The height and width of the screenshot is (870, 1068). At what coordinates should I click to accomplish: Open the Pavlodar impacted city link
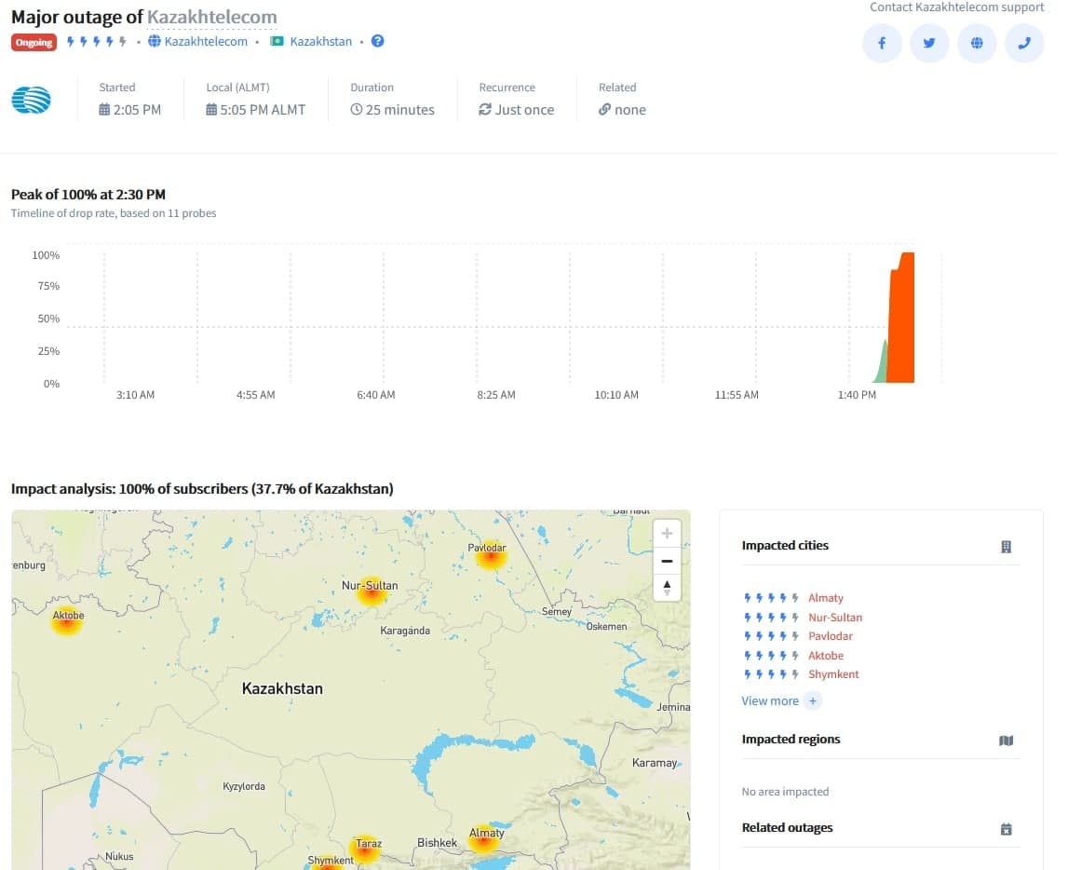click(x=831, y=636)
